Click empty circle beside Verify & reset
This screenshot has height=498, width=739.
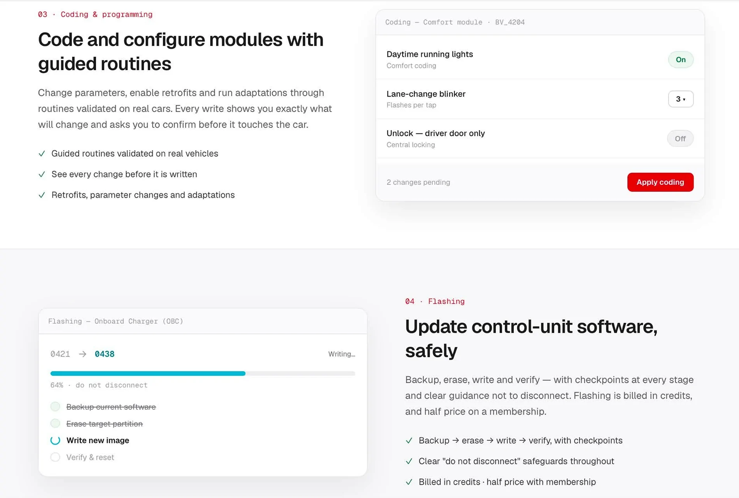tap(55, 457)
